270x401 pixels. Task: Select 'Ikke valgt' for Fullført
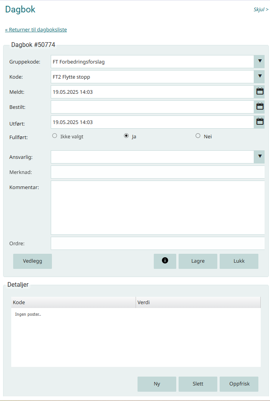coord(55,136)
